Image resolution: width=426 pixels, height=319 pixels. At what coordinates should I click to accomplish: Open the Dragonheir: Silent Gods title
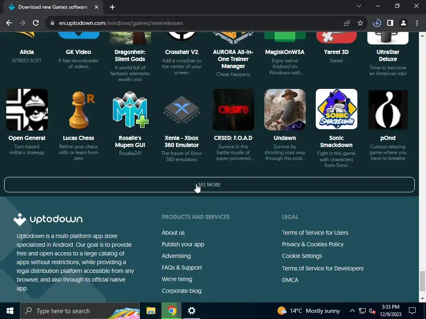130,55
